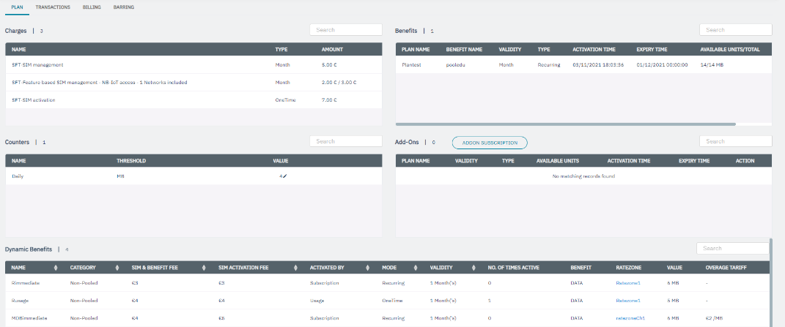
Task: Open the ratezoneCh1 link for MDBimmediate
Action: 631,318
